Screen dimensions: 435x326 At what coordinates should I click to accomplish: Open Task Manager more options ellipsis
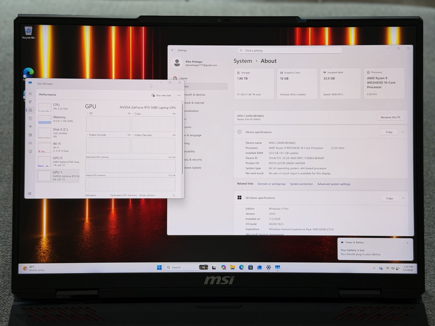(x=179, y=95)
